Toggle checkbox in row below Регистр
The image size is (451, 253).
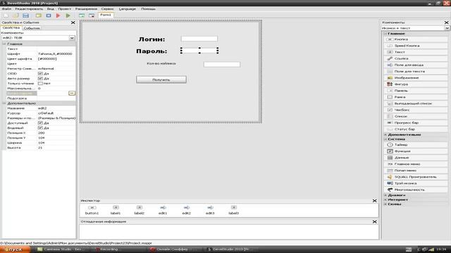click(40, 73)
